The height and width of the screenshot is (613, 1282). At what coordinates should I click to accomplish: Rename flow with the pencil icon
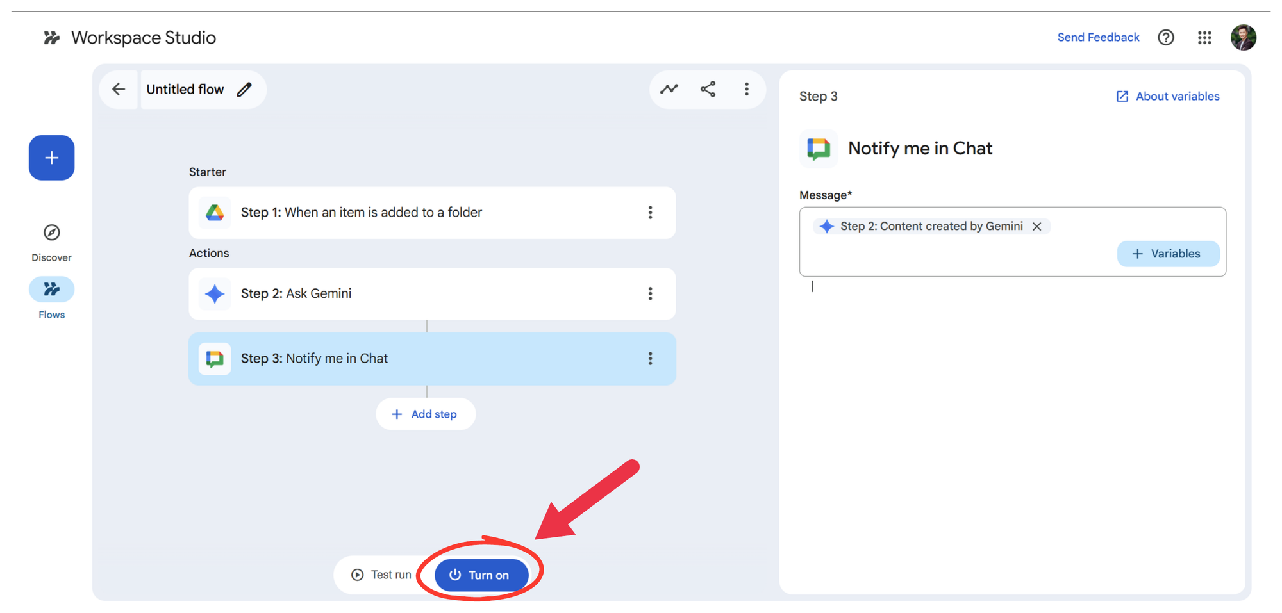click(244, 89)
